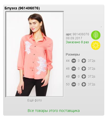Click the quantity value for size 44

79,61
